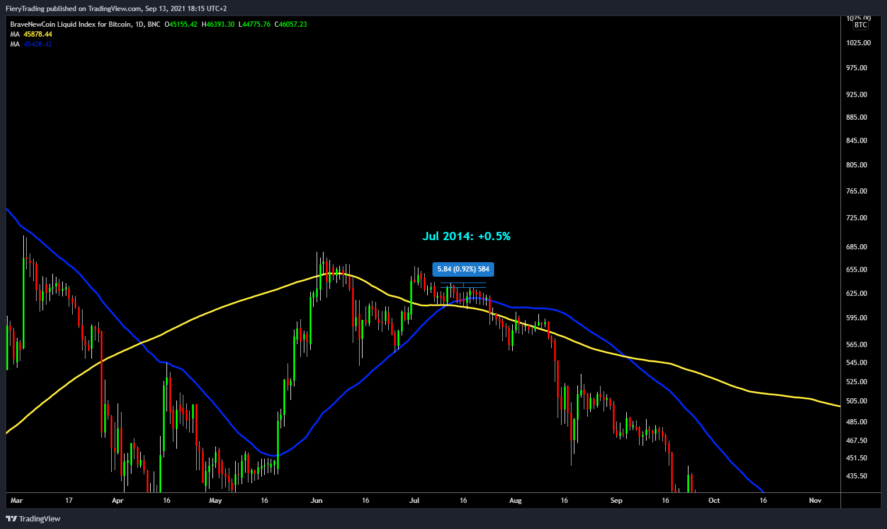The width and height of the screenshot is (887, 529).
Task: Click the 725.00 price axis label
Action: click(857, 218)
